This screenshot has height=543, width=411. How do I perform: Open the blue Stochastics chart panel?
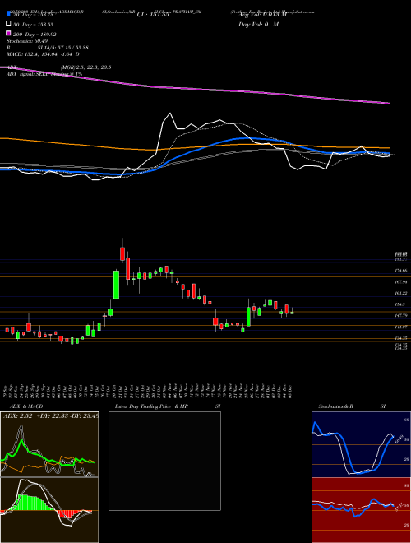[361, 444]
